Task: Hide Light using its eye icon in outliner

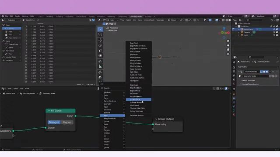Action: click(274, 35)
